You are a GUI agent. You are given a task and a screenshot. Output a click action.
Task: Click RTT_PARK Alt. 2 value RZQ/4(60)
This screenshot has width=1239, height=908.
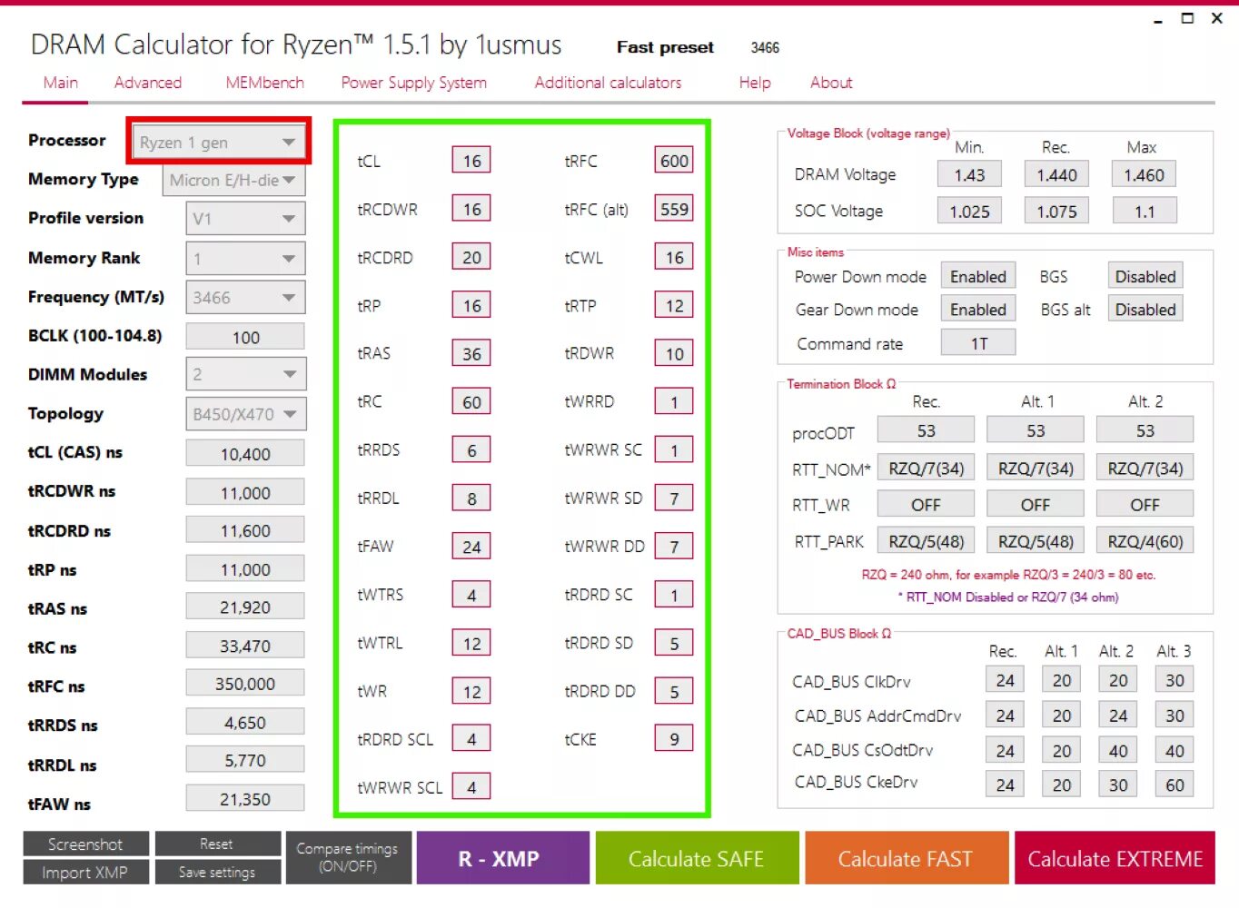[x=1145, y=541]
